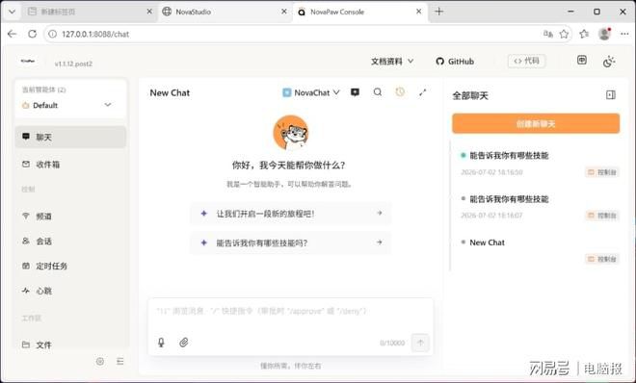This screenshot has width=636, height=383.
Task: Select suggestion 能告诉我你有哪些技能吗?
Action: click(x=291, y=243)
